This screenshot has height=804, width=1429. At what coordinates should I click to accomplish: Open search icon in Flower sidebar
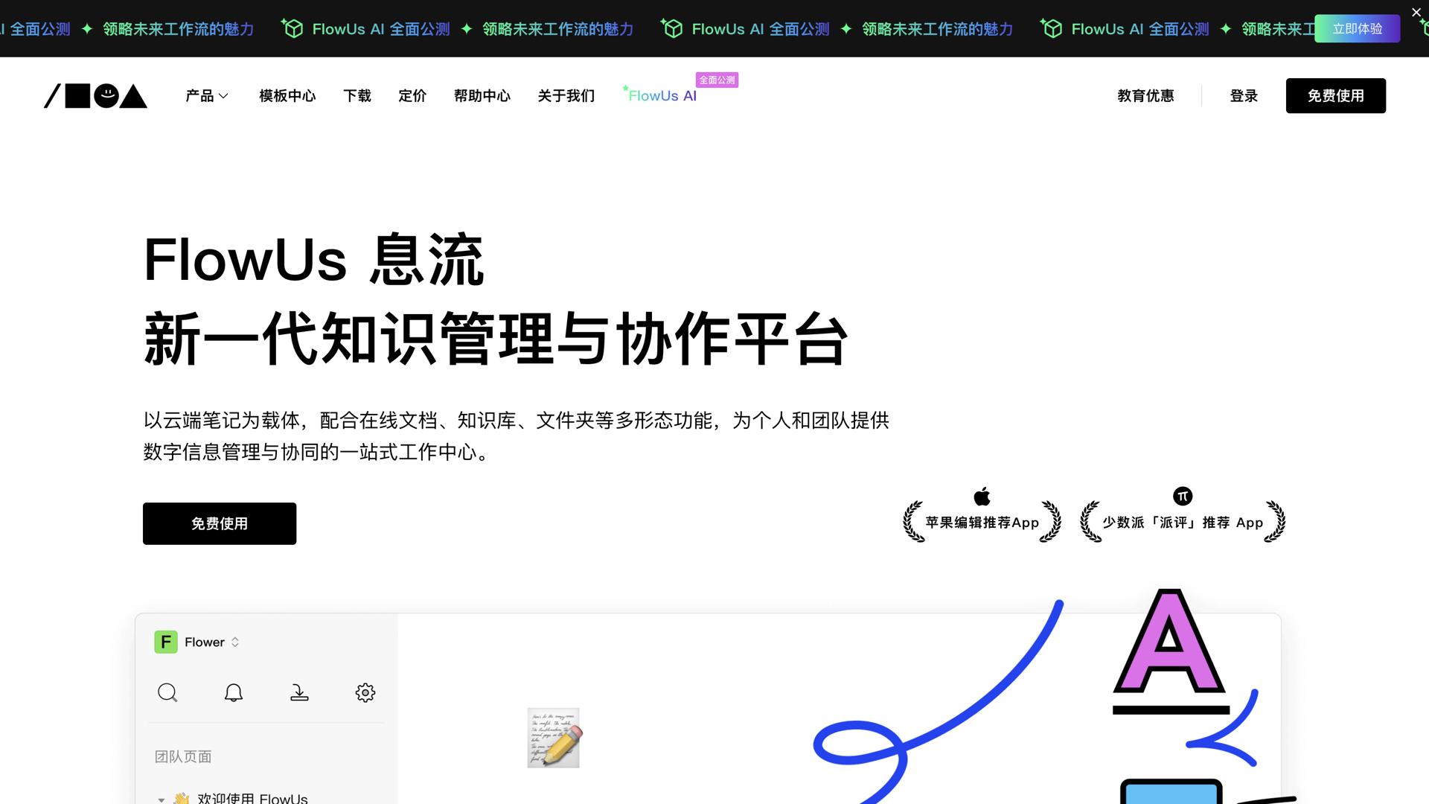[167, 692]
